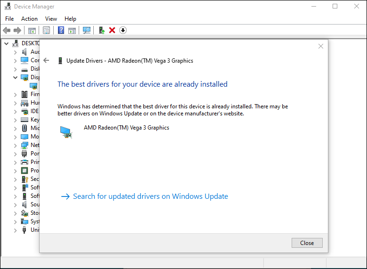Screen dimensions: 367x269
Task: Click the Back arrow in the toolbar
Action: coord(7,30)
